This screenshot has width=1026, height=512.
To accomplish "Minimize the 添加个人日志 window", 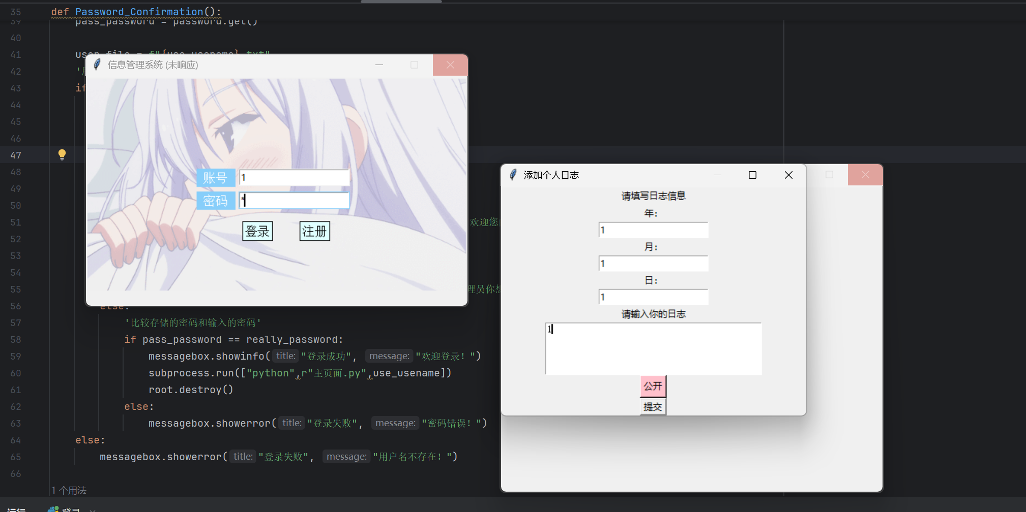I will point(718,175).
